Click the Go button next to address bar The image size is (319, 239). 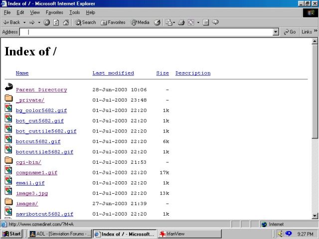290,32
